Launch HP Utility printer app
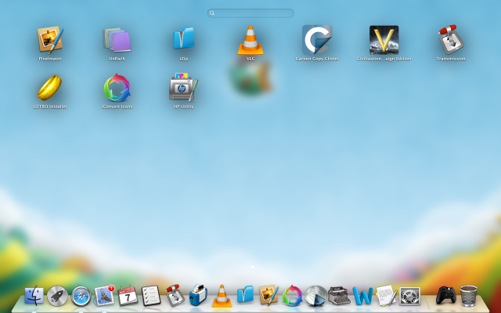Viewport: 501px width, 313px height. point(183,87)
